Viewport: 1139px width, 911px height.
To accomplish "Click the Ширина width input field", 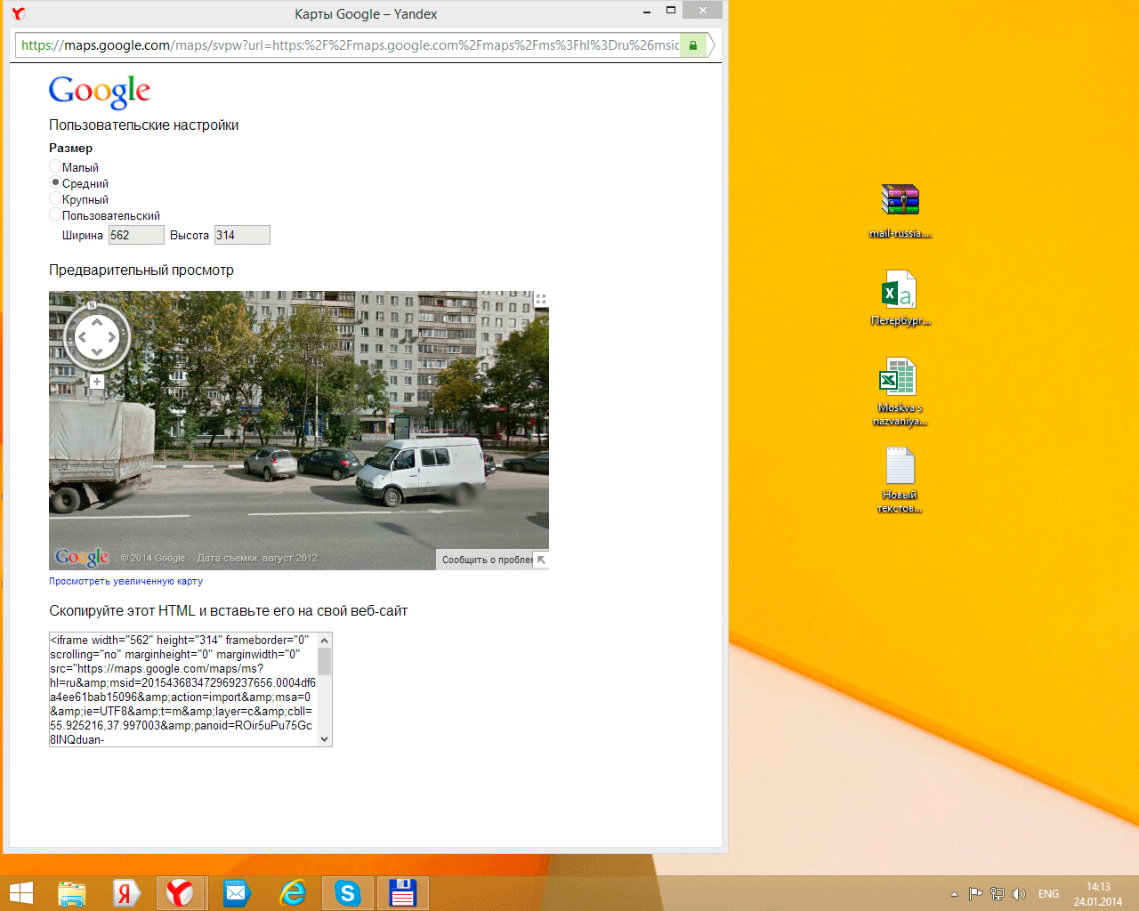I will [136, 235].
